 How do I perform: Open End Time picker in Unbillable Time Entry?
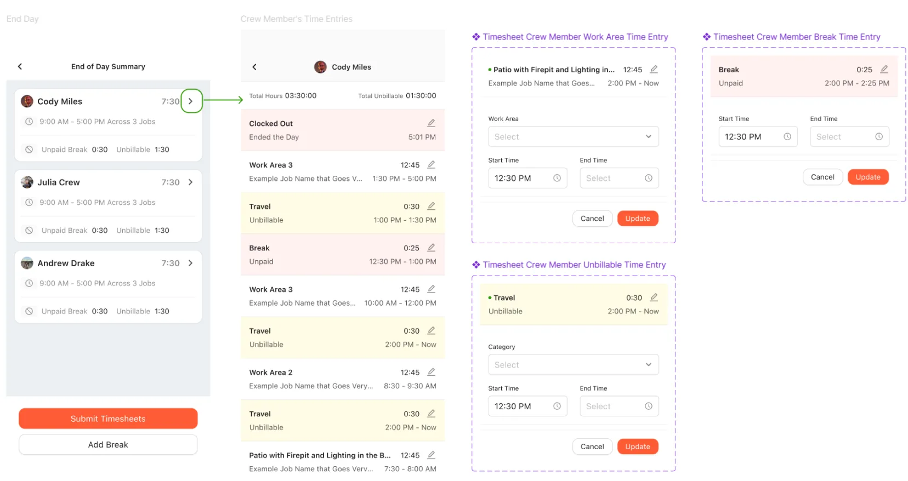620,406
